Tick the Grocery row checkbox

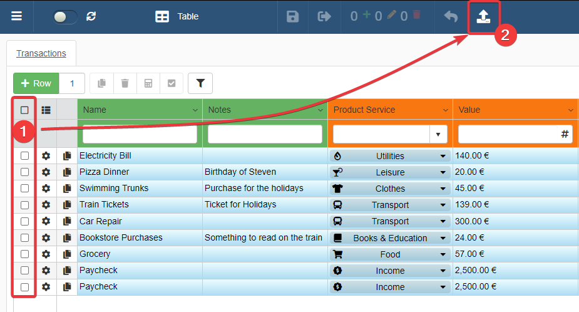[x=25, y=254]
